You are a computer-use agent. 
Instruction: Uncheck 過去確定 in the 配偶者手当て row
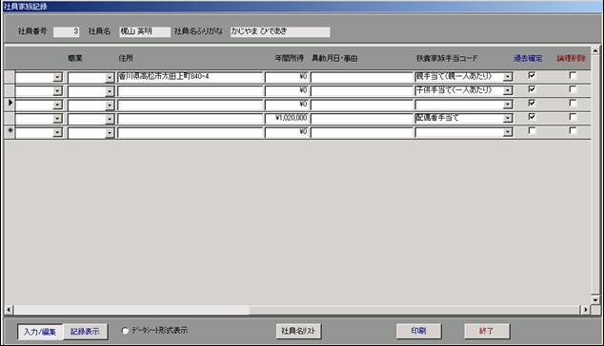click(x=532, y=117)
